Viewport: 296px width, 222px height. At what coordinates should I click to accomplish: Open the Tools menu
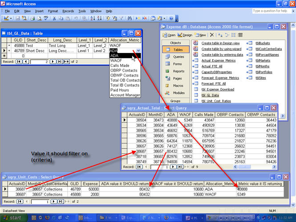[x=82, y=11]
